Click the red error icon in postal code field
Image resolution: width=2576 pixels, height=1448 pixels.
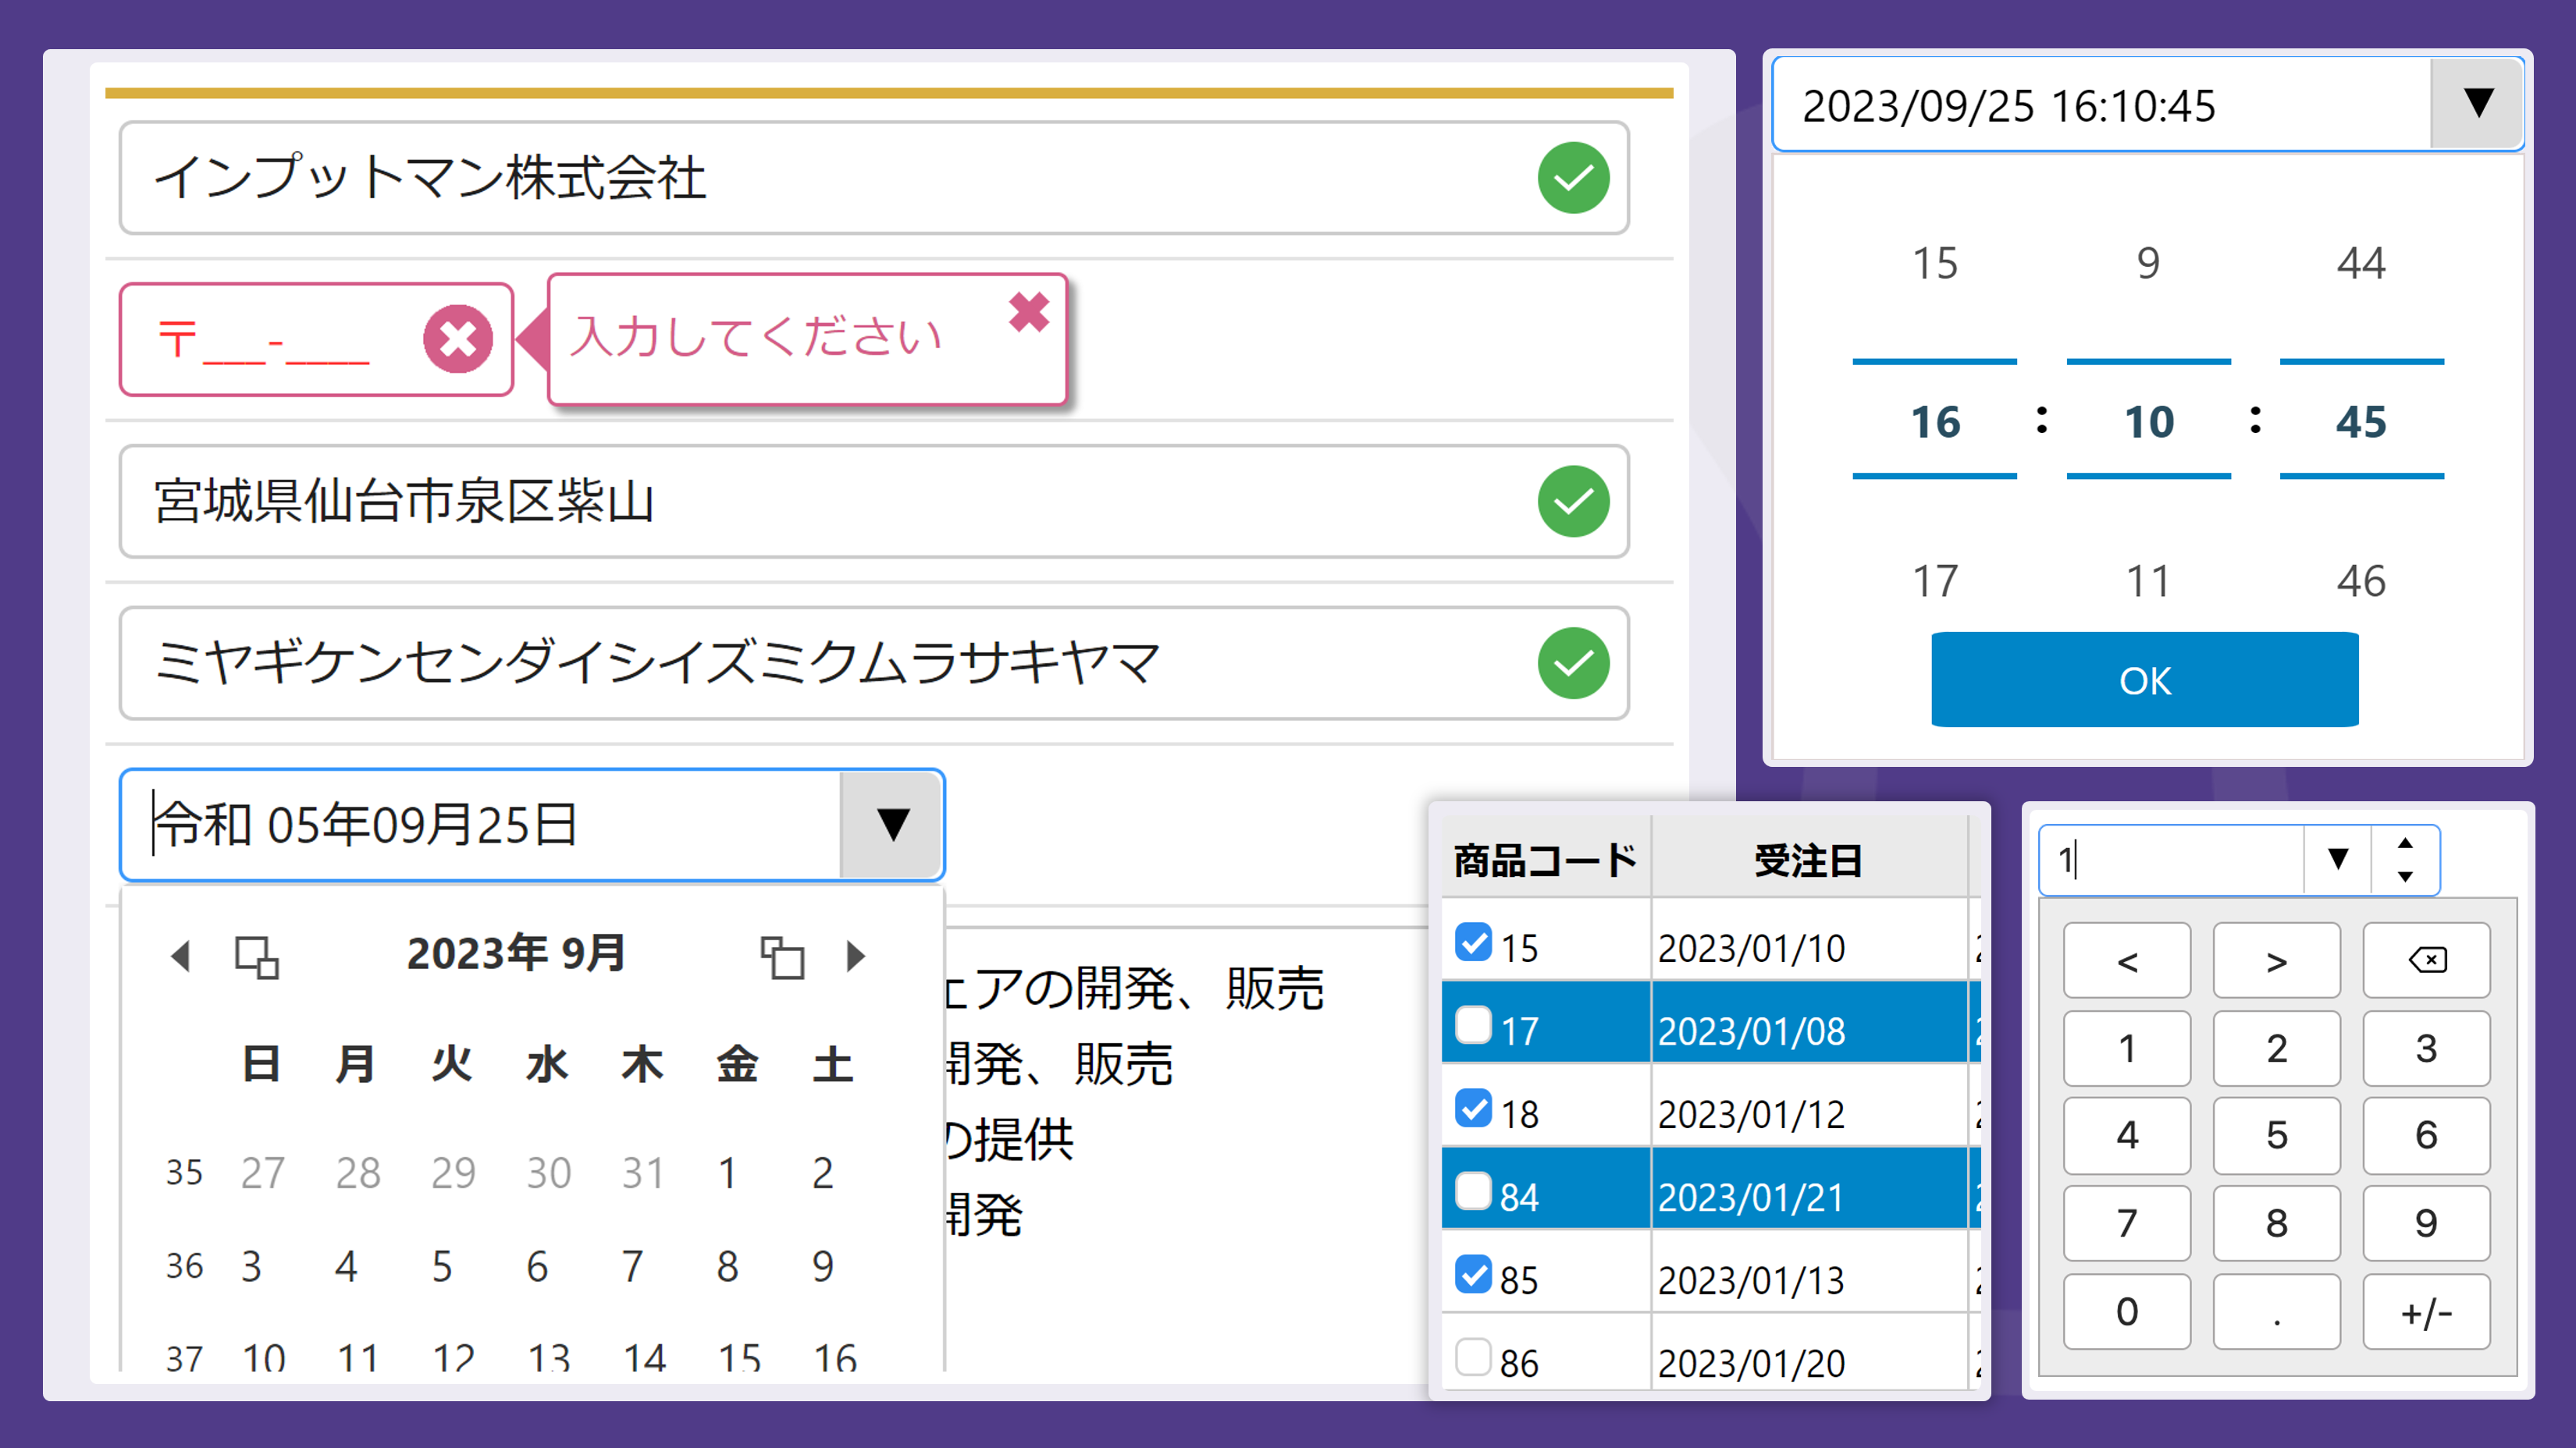point(458,340)
